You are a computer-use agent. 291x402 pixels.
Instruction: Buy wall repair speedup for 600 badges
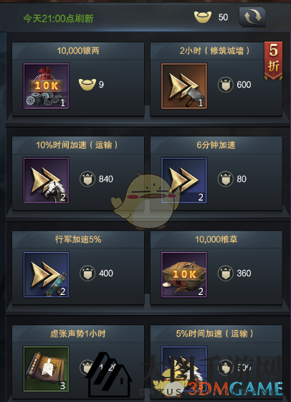point(234,85)
